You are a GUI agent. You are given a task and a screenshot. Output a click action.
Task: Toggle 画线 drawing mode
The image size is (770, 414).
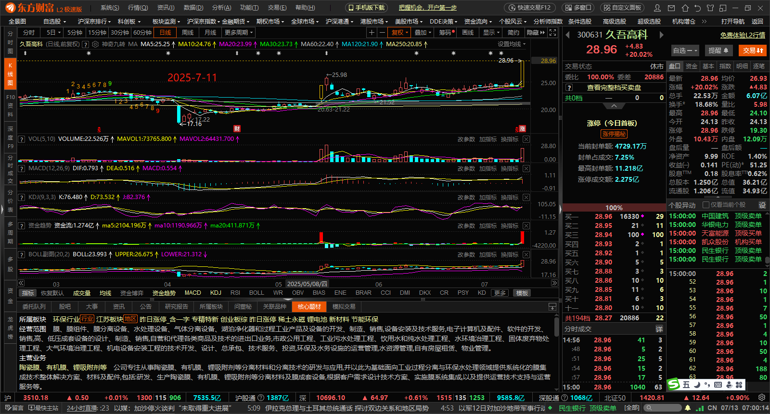click(468, 32)
